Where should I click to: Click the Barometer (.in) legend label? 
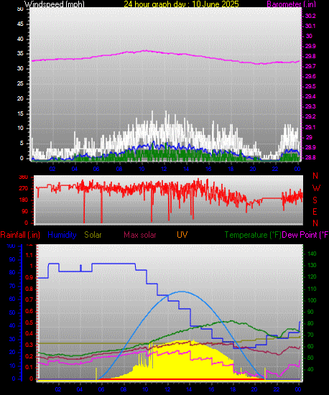tap(291, 4)
